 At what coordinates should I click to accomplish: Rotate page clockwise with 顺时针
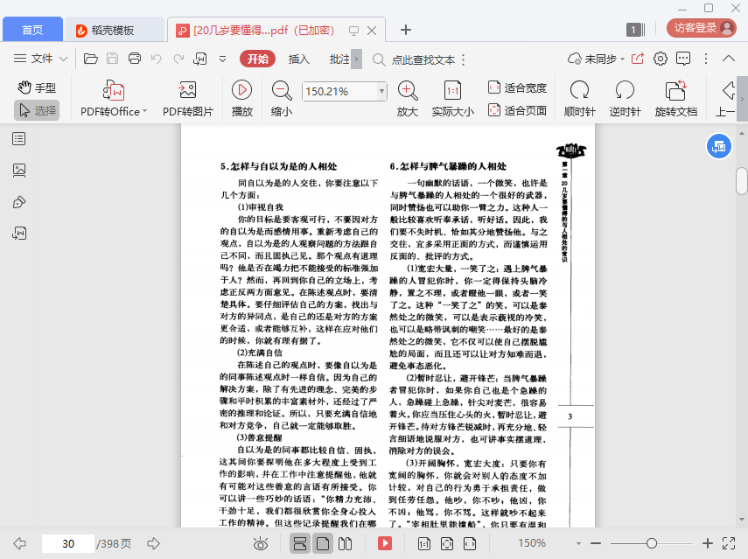click(x=579, y=90)
